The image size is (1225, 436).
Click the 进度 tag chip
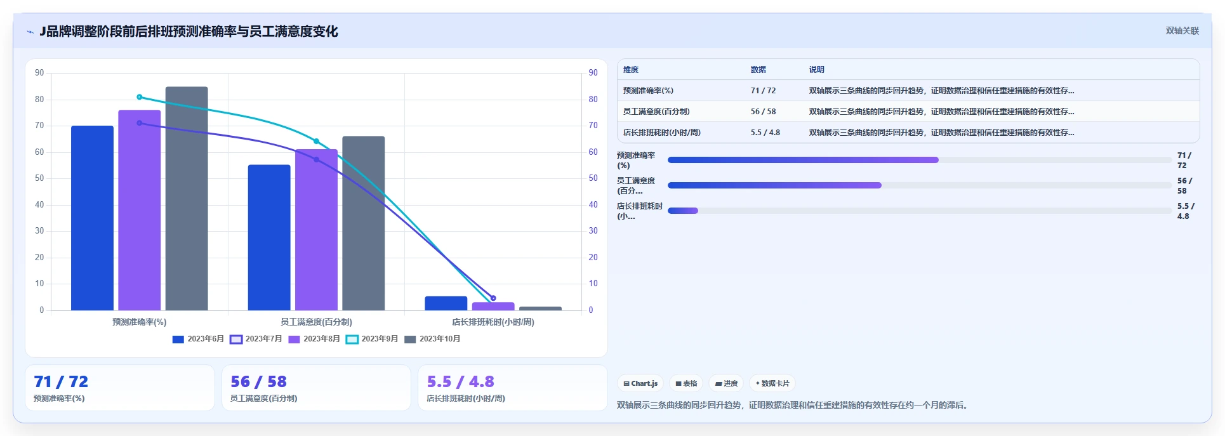click(x=726, y=383)
